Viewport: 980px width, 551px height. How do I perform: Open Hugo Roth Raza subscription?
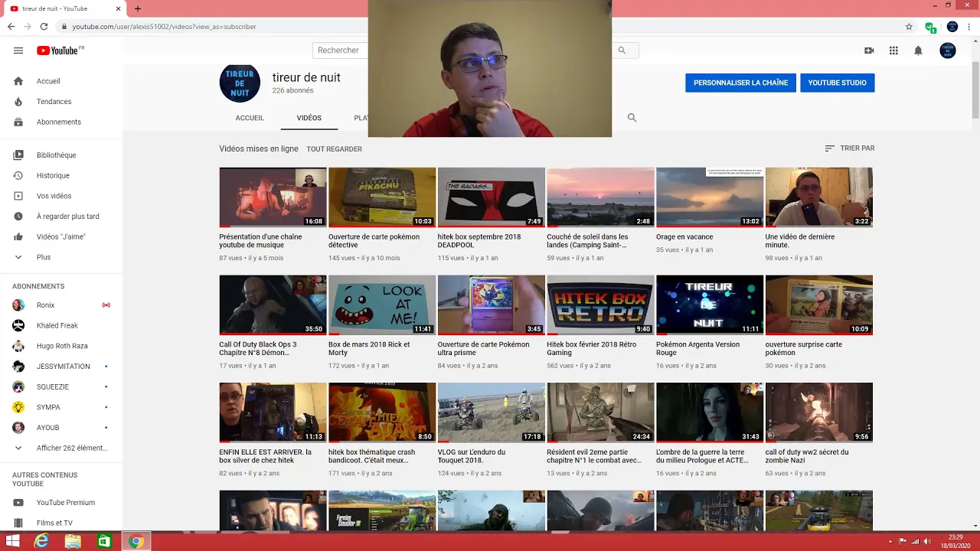pos(61,346)
